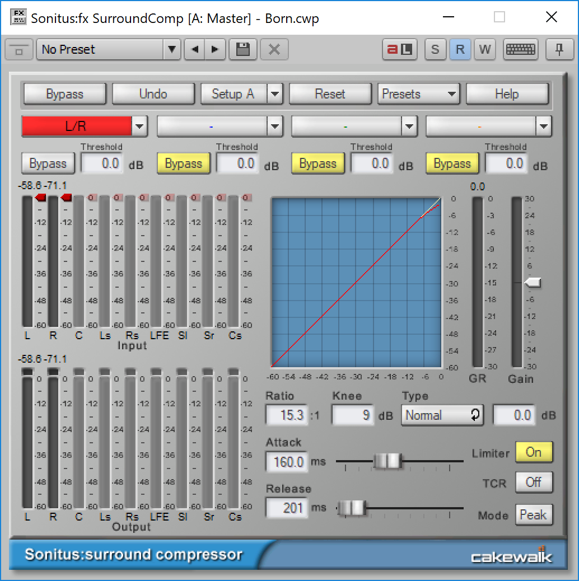The width and height of the screenshot is (579, 581).
Task: Turn off the Limiter
Action: (533, 452)
